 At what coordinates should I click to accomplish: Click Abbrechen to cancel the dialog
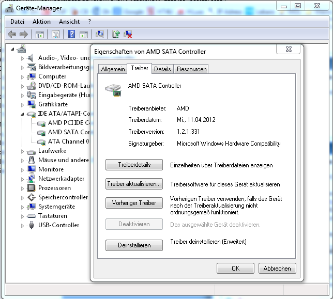click(x=277, y=269)
